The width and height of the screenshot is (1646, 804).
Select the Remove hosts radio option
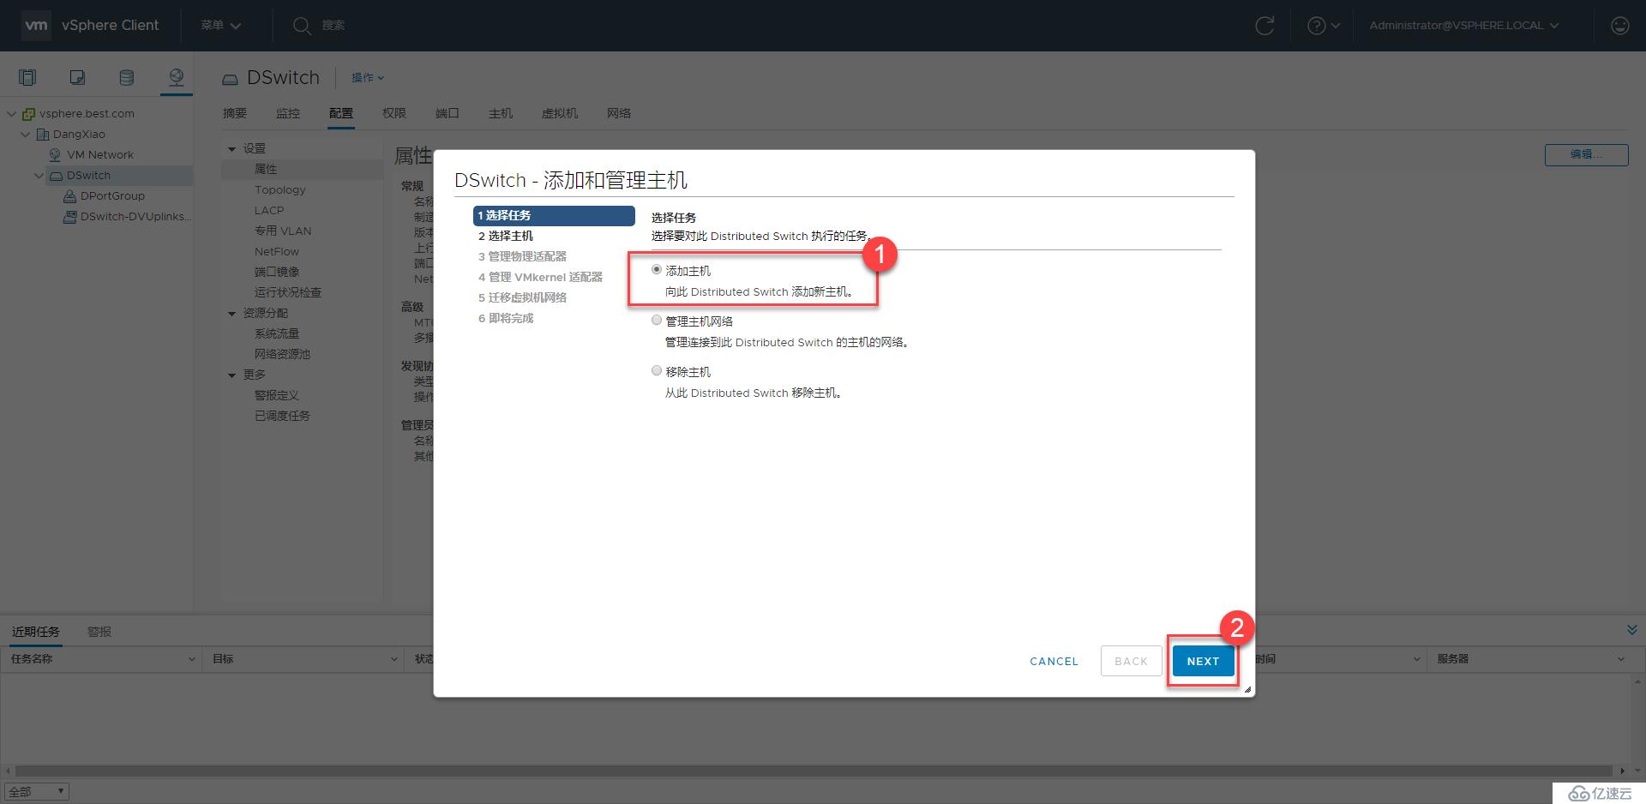[x=657, y=371]
